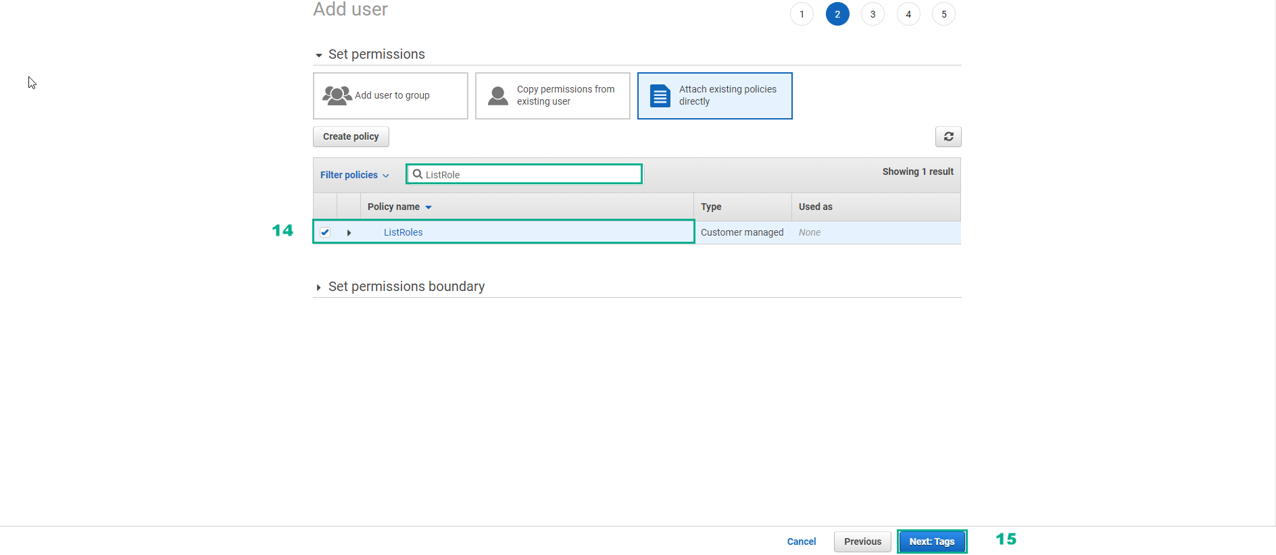The width and height of the screenshot is (1276, 555).
Task: Go to step 5 of wizard
Action: (x=943, y=14)
